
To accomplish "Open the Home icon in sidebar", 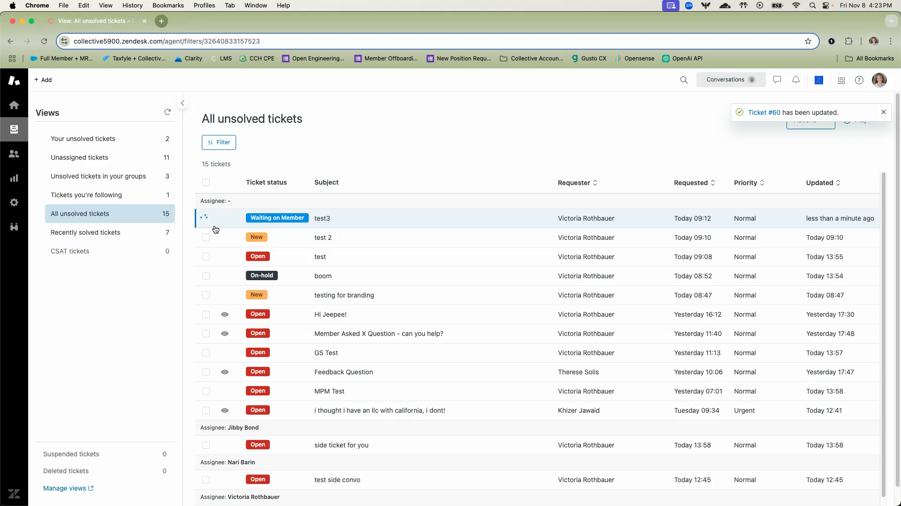I will [x=14, y=105].
